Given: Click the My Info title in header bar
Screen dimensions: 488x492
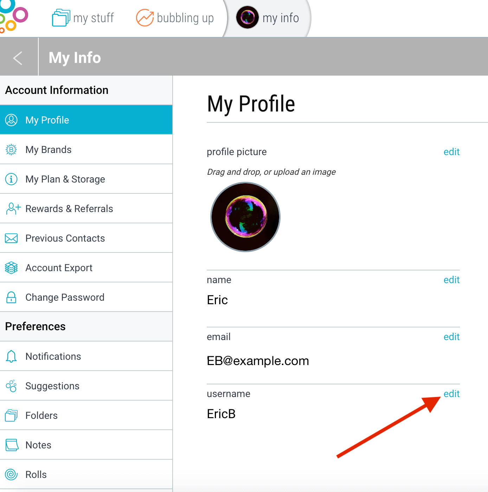Looking at the screenshot, I should (x=75, y=58).
